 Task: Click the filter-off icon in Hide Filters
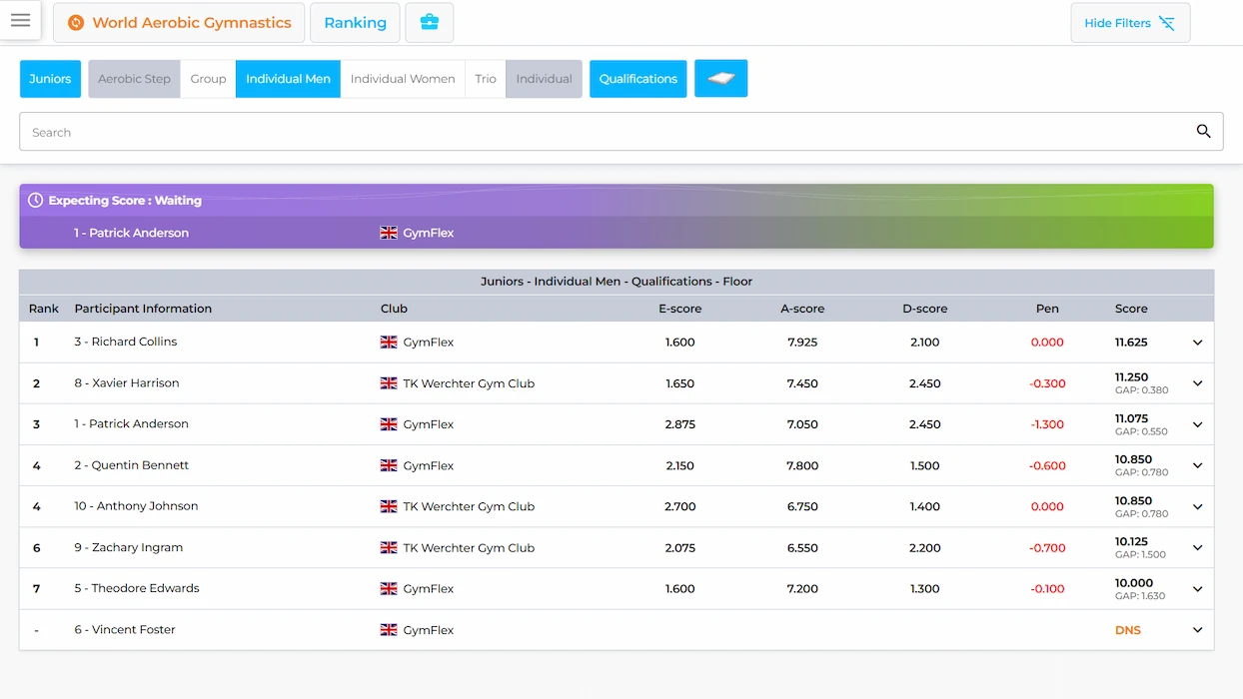1166,23
